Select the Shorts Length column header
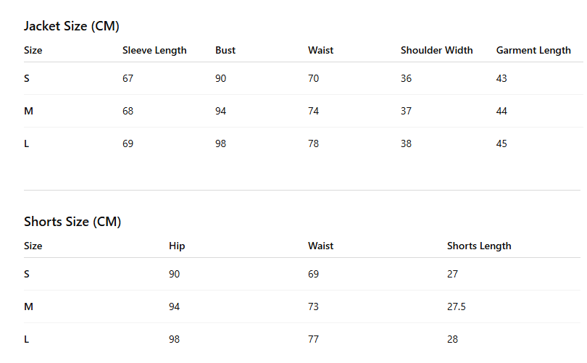Screen dimensions: 587x363 [x=479, y=246]
